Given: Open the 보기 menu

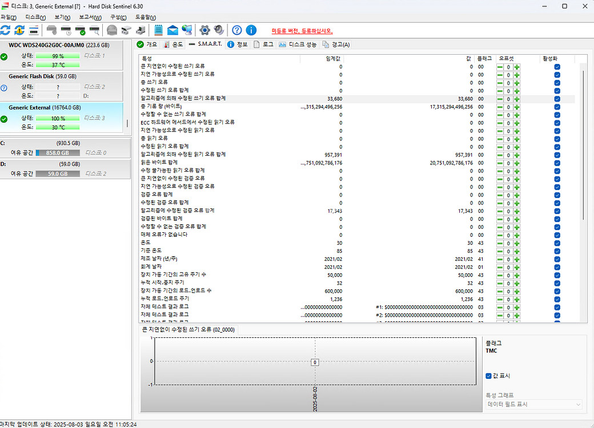Looking at the screenshot, I should 62,18.
